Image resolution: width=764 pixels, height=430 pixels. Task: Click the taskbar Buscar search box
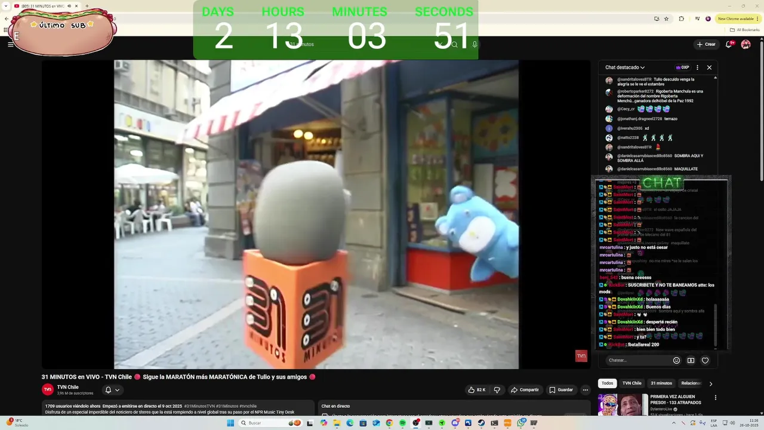pyautogui.click(x=270, y=423)
